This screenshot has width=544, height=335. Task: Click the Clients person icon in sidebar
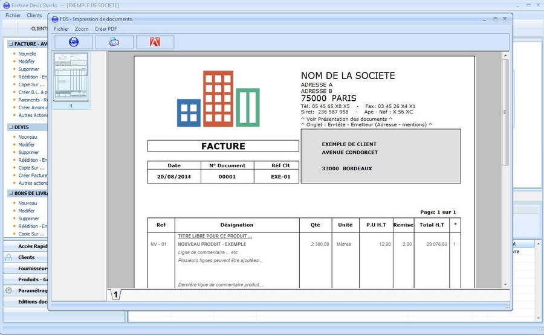click(8, 257)
